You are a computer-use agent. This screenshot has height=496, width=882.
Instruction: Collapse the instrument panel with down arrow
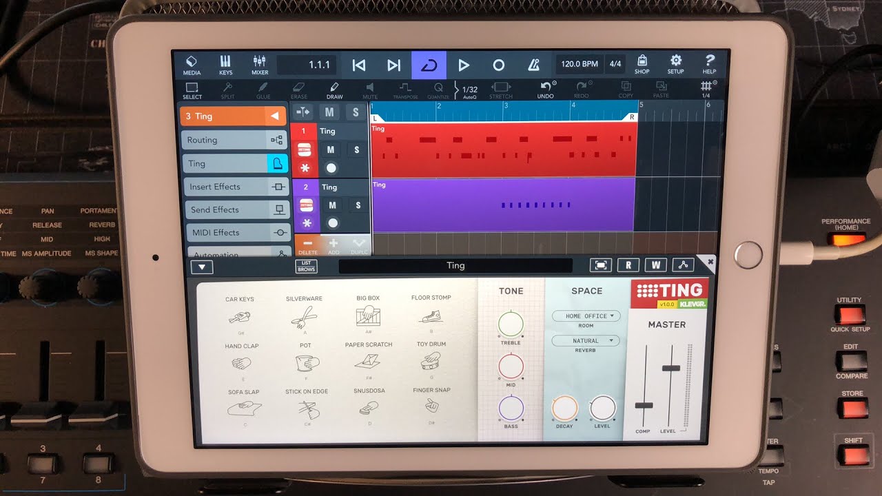pyautogui.click(x=203, y=267)
